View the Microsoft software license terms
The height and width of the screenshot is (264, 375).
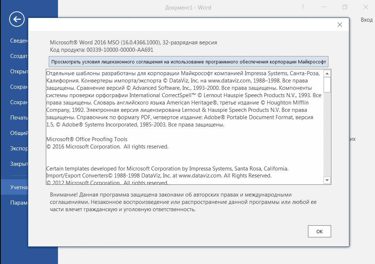click(189, 62)
